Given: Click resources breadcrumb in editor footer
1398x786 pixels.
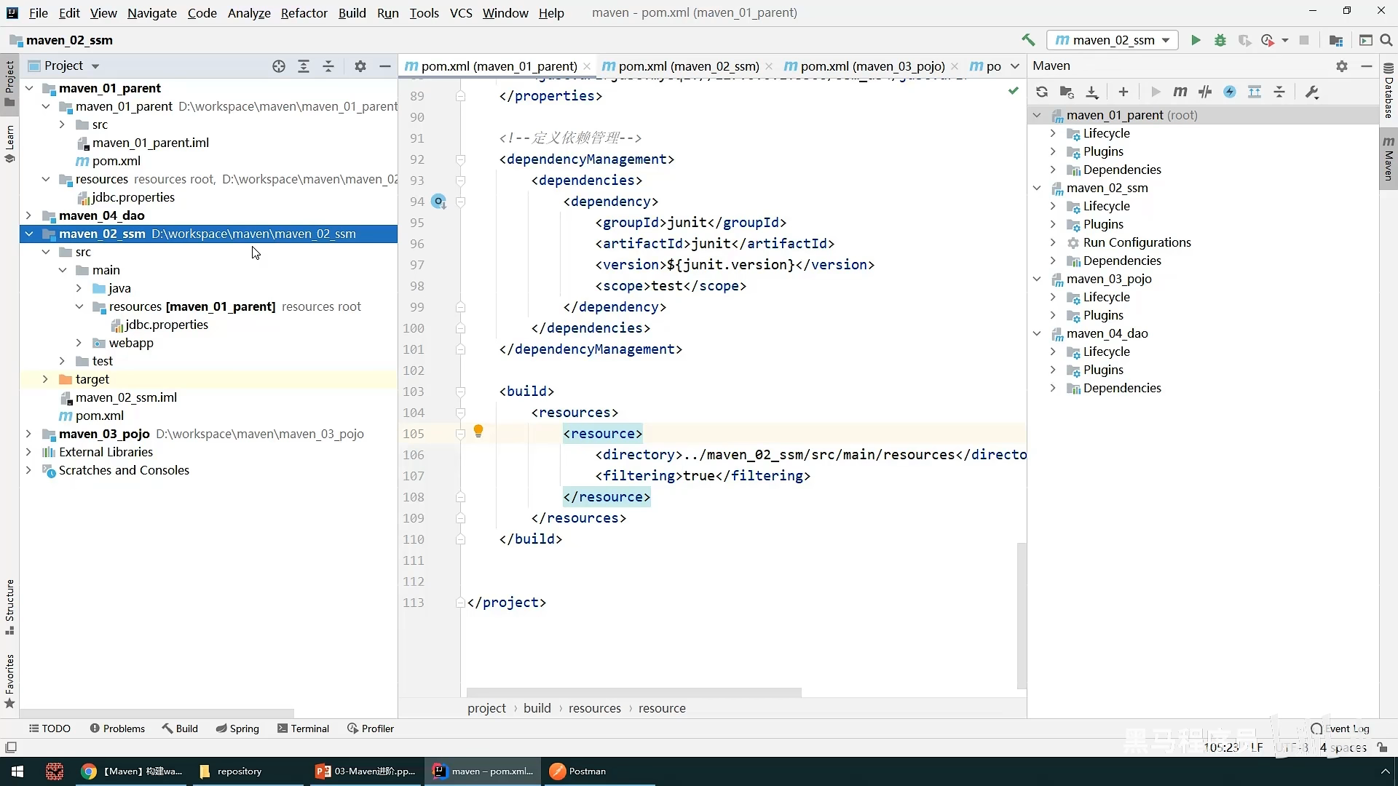Looking at the screenshot, I should click(594, 708).
